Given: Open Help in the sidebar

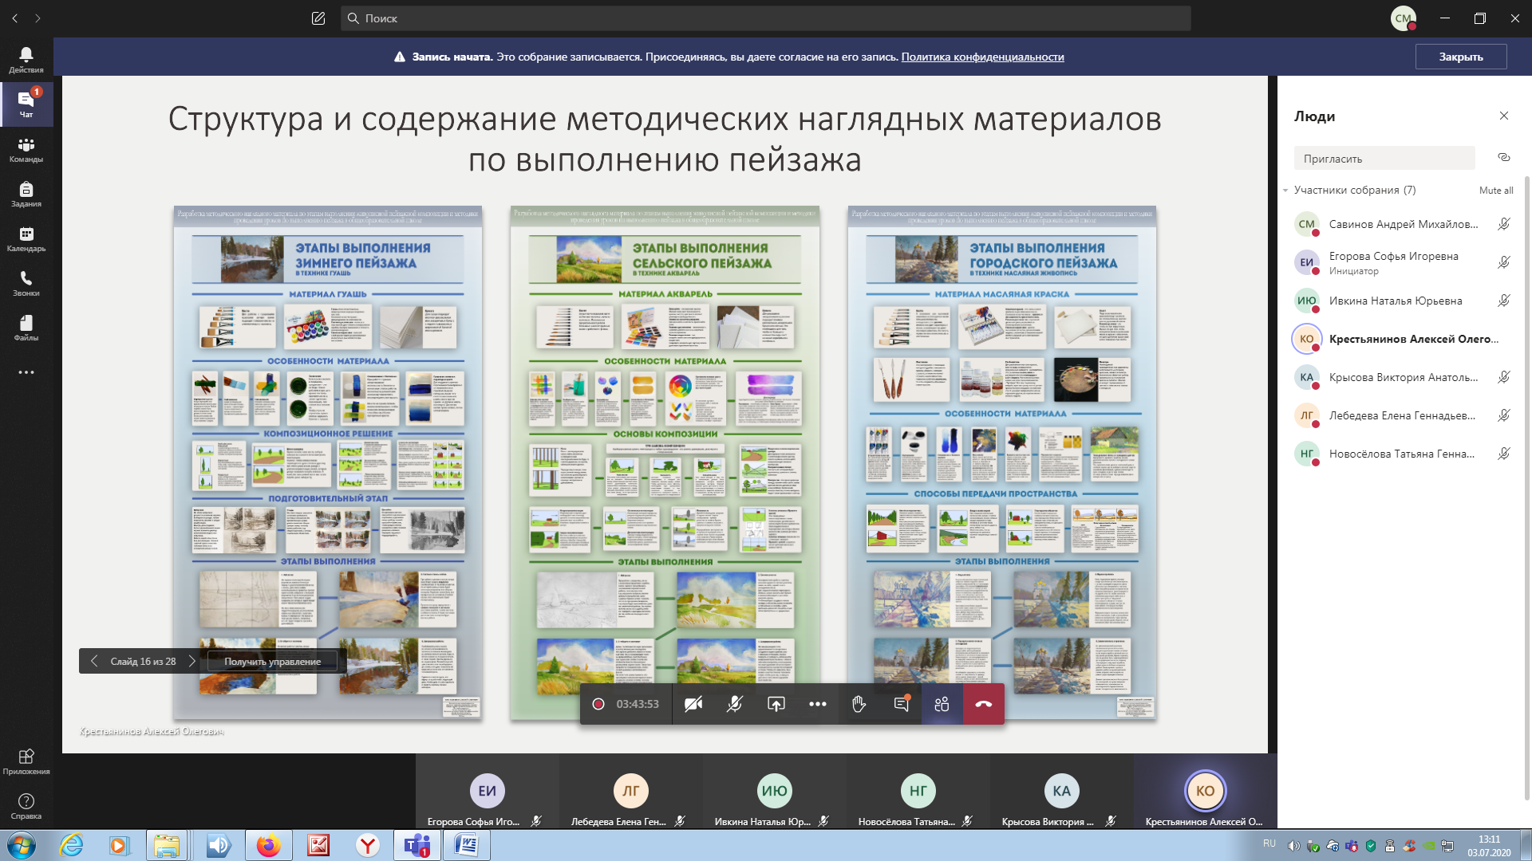Looking at the screenshot, I should [x=26, y=806].
